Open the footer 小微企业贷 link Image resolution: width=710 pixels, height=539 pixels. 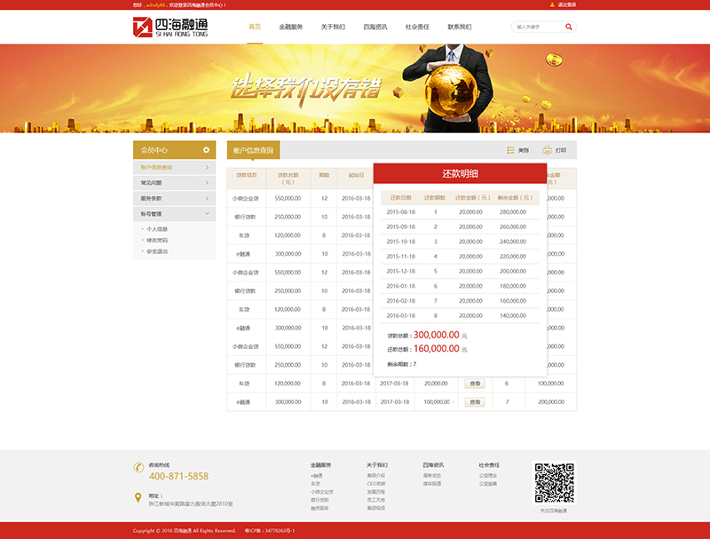(x=322, y=492)
